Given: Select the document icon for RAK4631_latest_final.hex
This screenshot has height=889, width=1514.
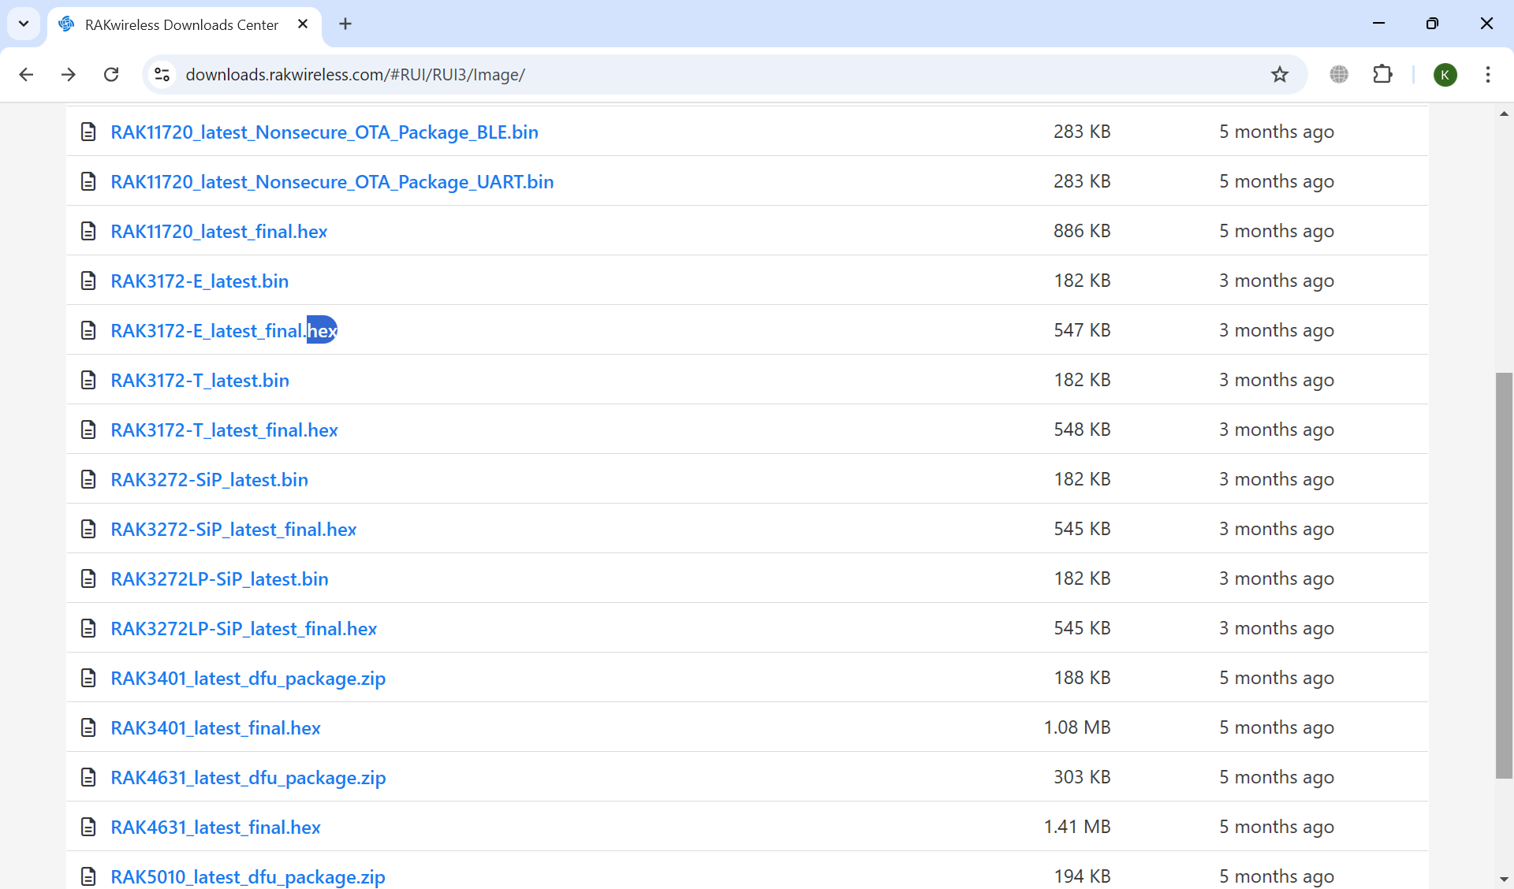Looking at the screenshot, I should tap(88, 827).
